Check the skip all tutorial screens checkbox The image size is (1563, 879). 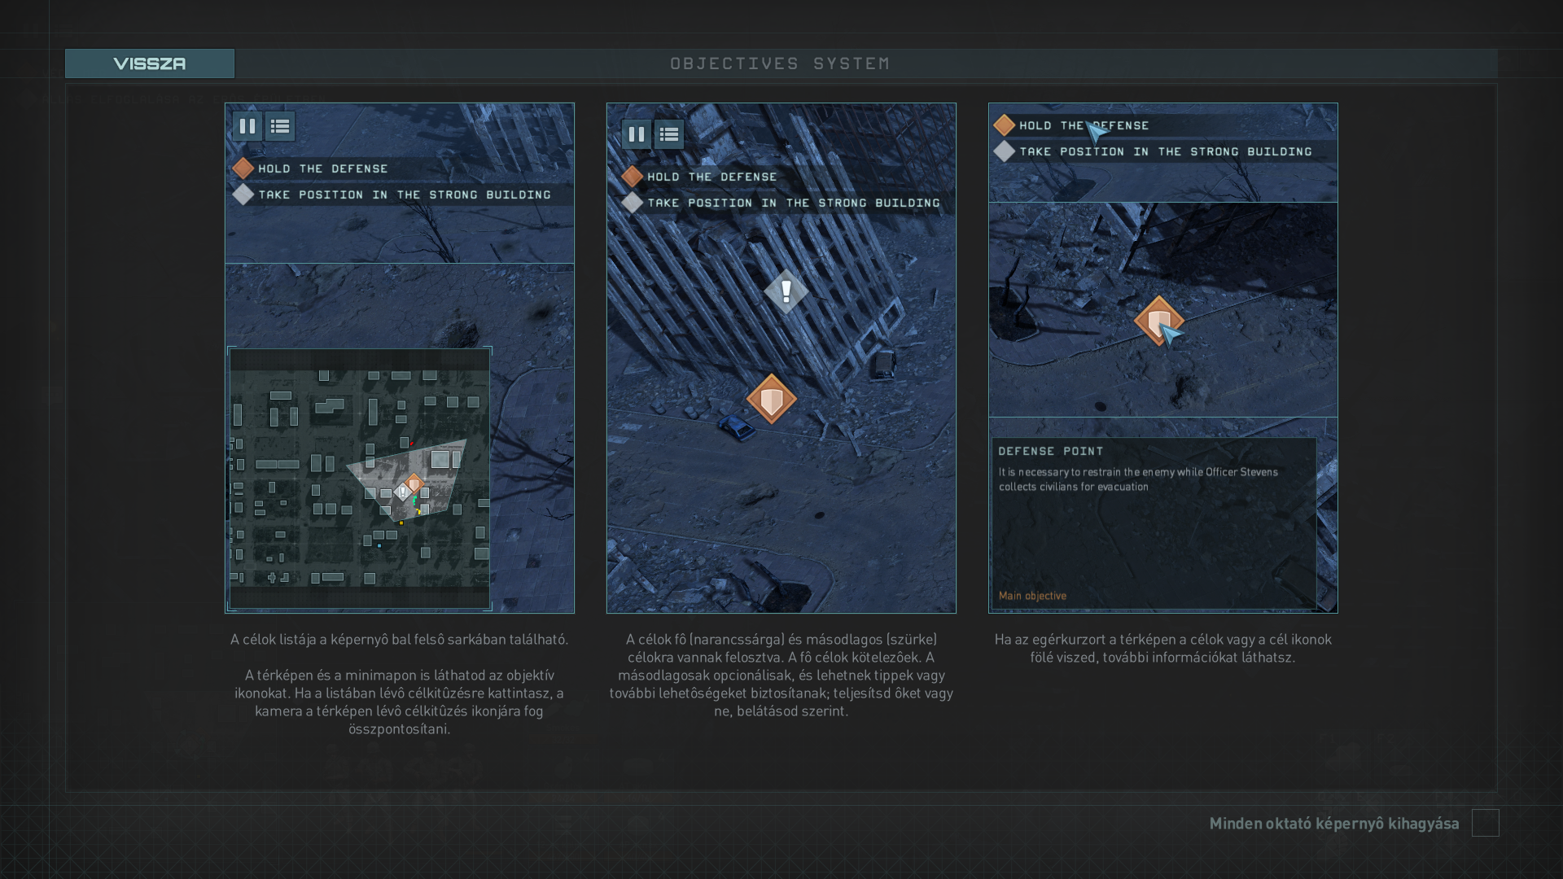[1485, 823]
